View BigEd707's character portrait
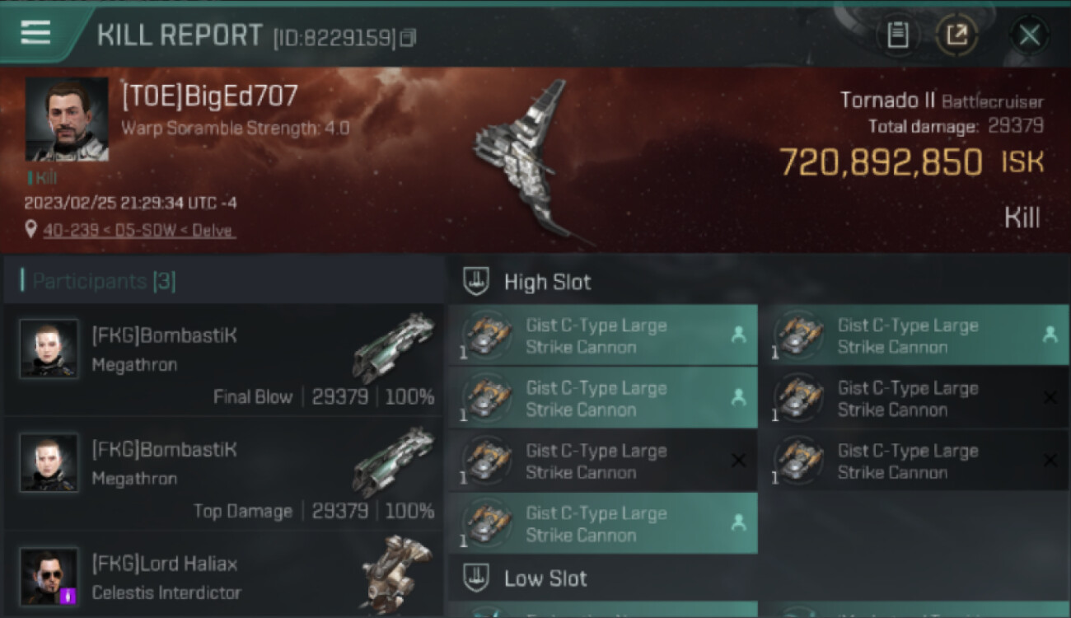The image size is (1071, 618). (x=67, y=119)
